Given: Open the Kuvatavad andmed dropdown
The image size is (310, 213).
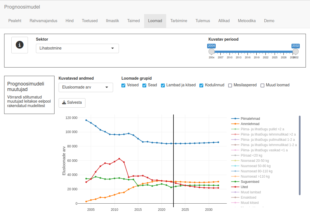Looking at the screenshot, I should 86,87.
